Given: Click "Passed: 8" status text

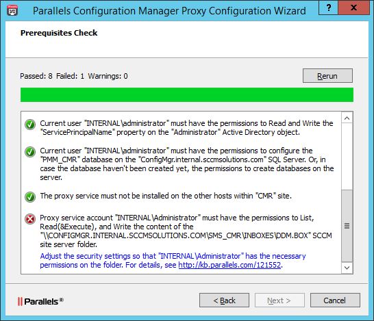Looking at the screenshot, I should (36, 76).
